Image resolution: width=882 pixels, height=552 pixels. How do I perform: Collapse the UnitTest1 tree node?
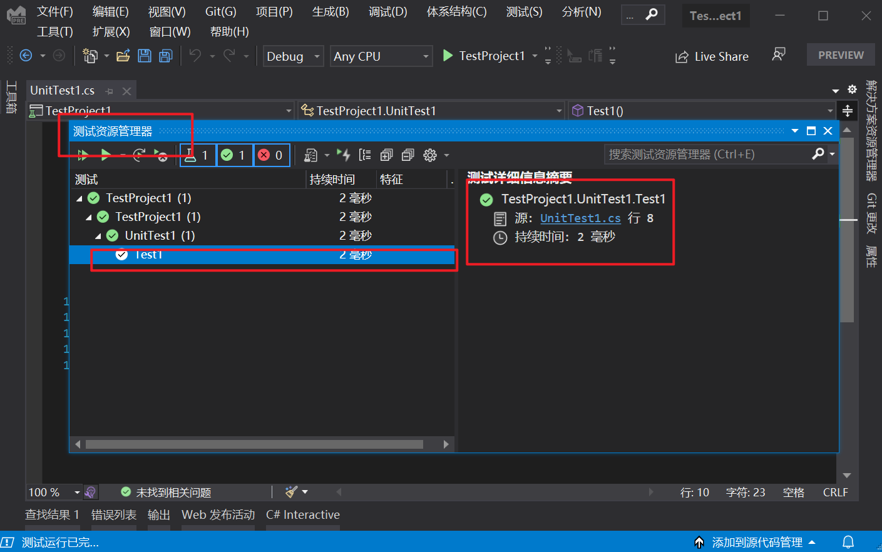point(98,236)
